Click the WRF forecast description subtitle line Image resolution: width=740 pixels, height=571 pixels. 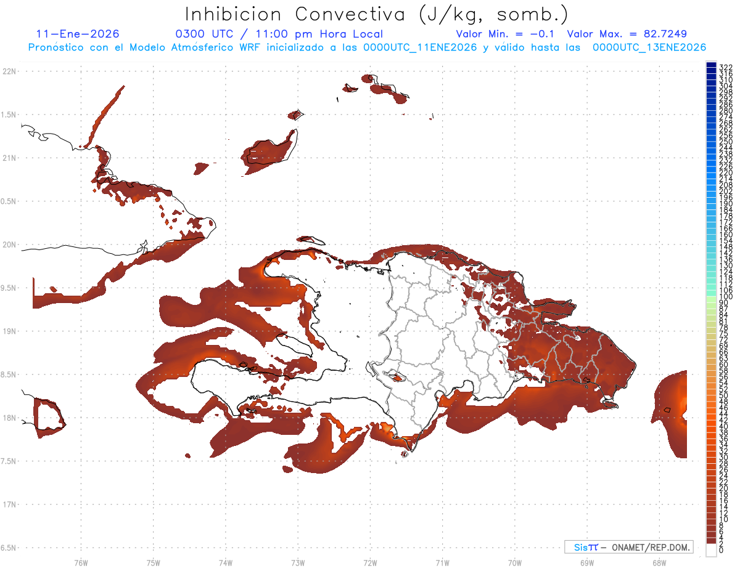point(367,47)
